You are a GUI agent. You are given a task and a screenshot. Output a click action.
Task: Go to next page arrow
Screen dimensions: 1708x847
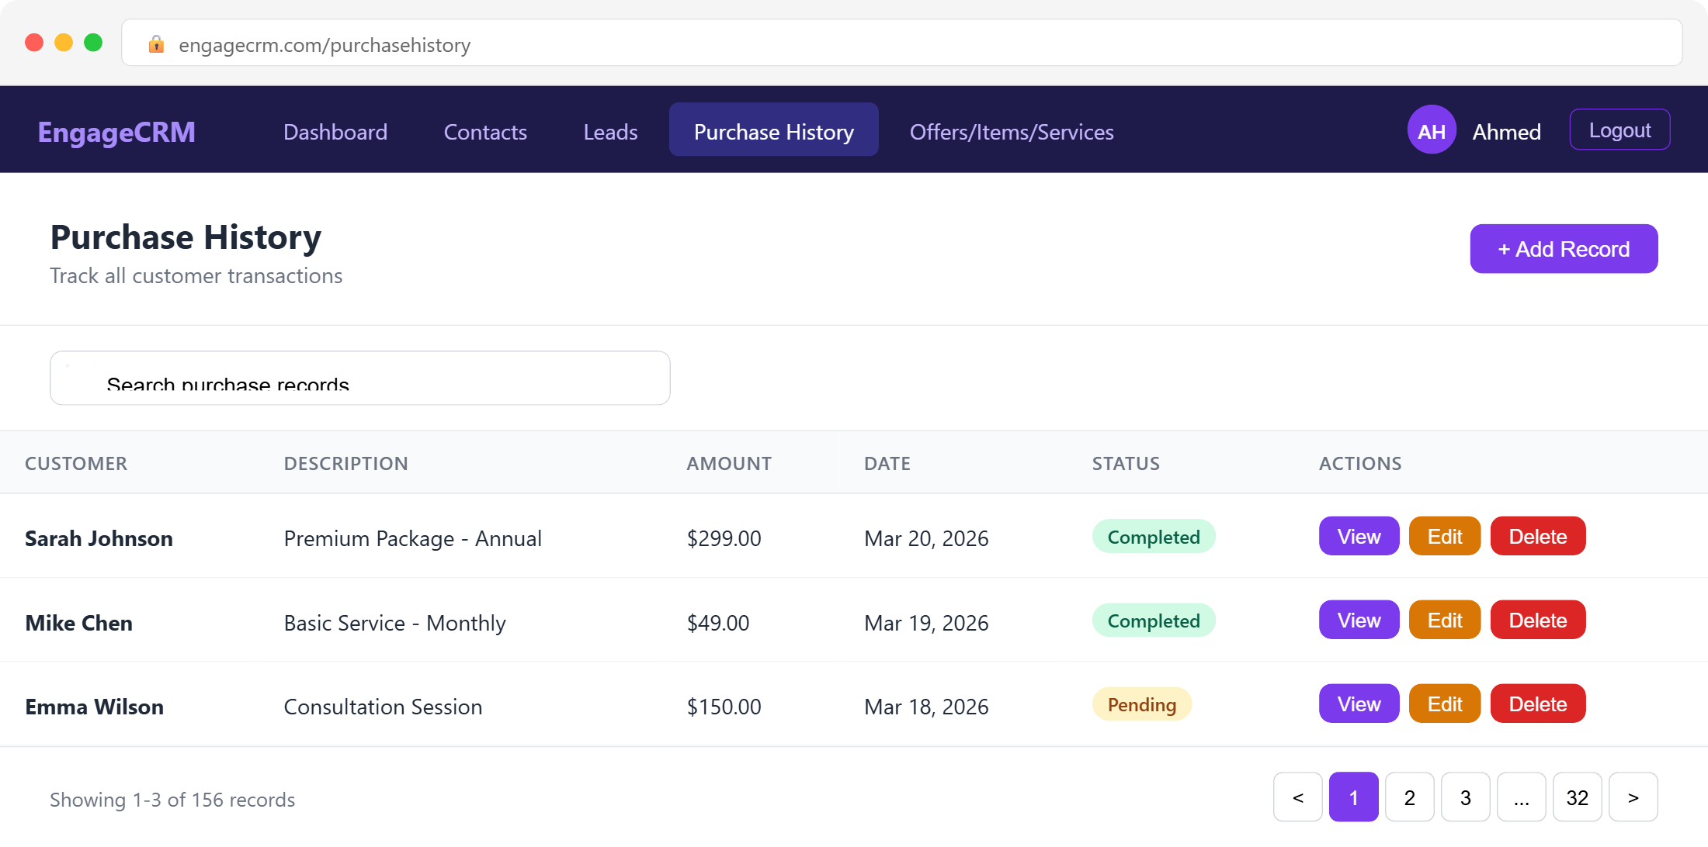coord(1633,797)
